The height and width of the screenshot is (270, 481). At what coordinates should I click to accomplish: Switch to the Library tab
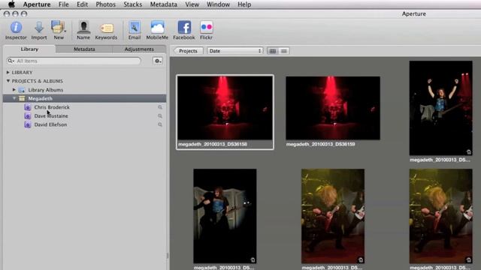click(x=29, y=49)
